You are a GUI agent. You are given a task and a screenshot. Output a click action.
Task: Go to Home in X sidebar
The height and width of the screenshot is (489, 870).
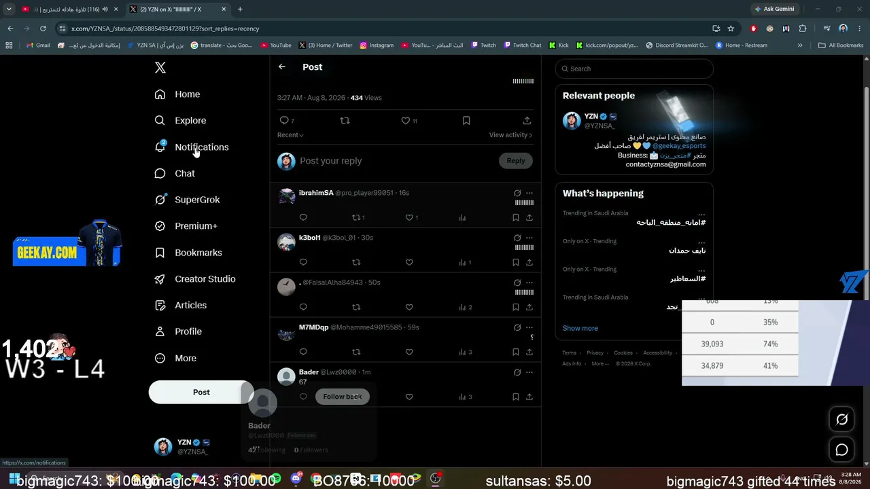(x=177, y=94)
